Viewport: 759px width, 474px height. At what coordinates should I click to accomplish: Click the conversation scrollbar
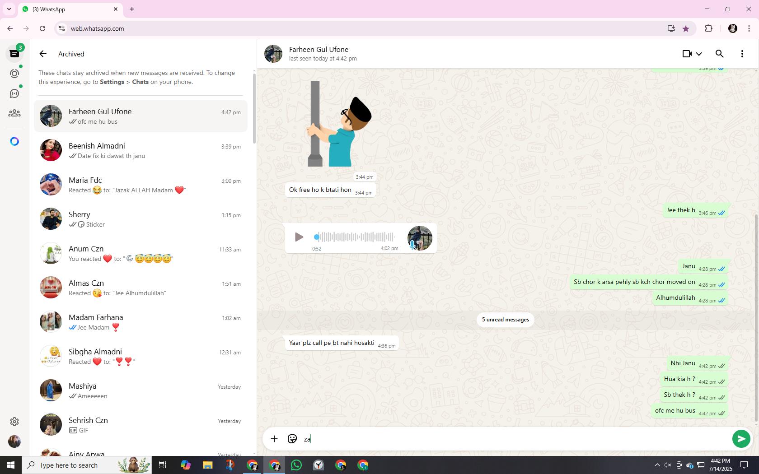click(x=756, y=318)
